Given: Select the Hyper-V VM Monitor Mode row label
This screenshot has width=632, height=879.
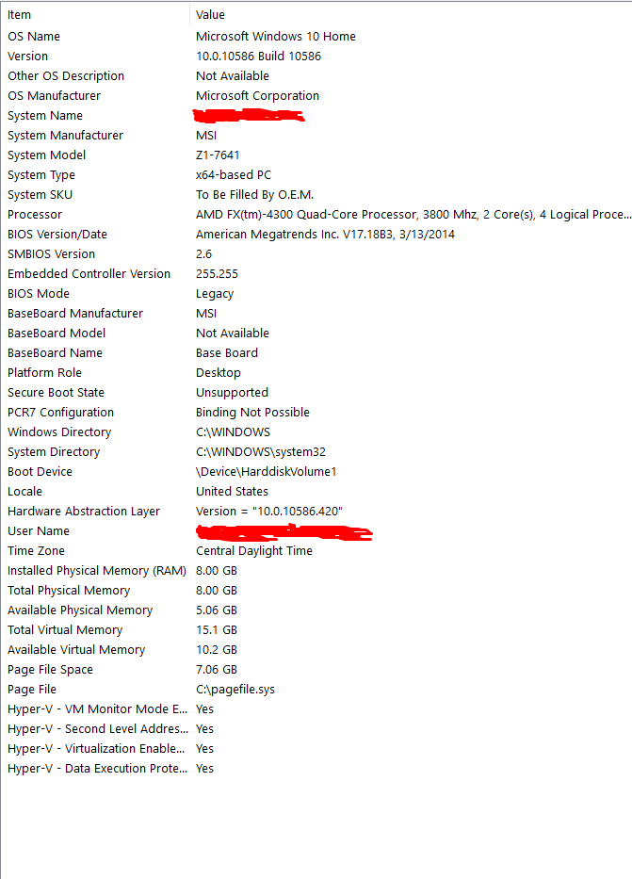Looking at the screenshot, I should coord(98,709).
